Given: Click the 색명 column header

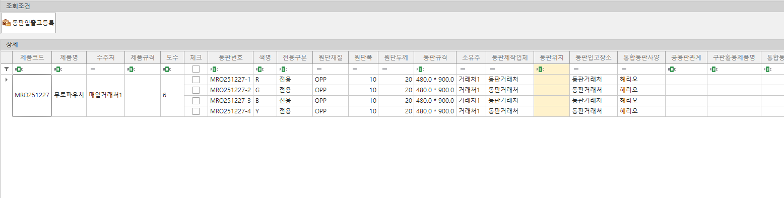Looking at the screenshot, I should (x=265, y=57).
